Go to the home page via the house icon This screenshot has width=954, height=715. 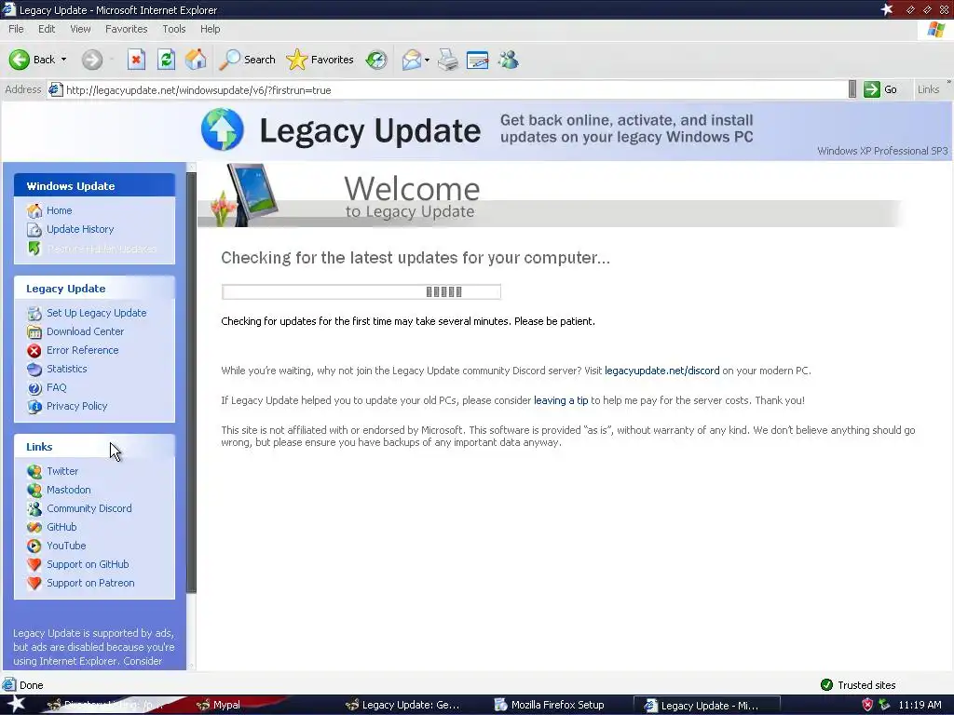tap(196, 60)
